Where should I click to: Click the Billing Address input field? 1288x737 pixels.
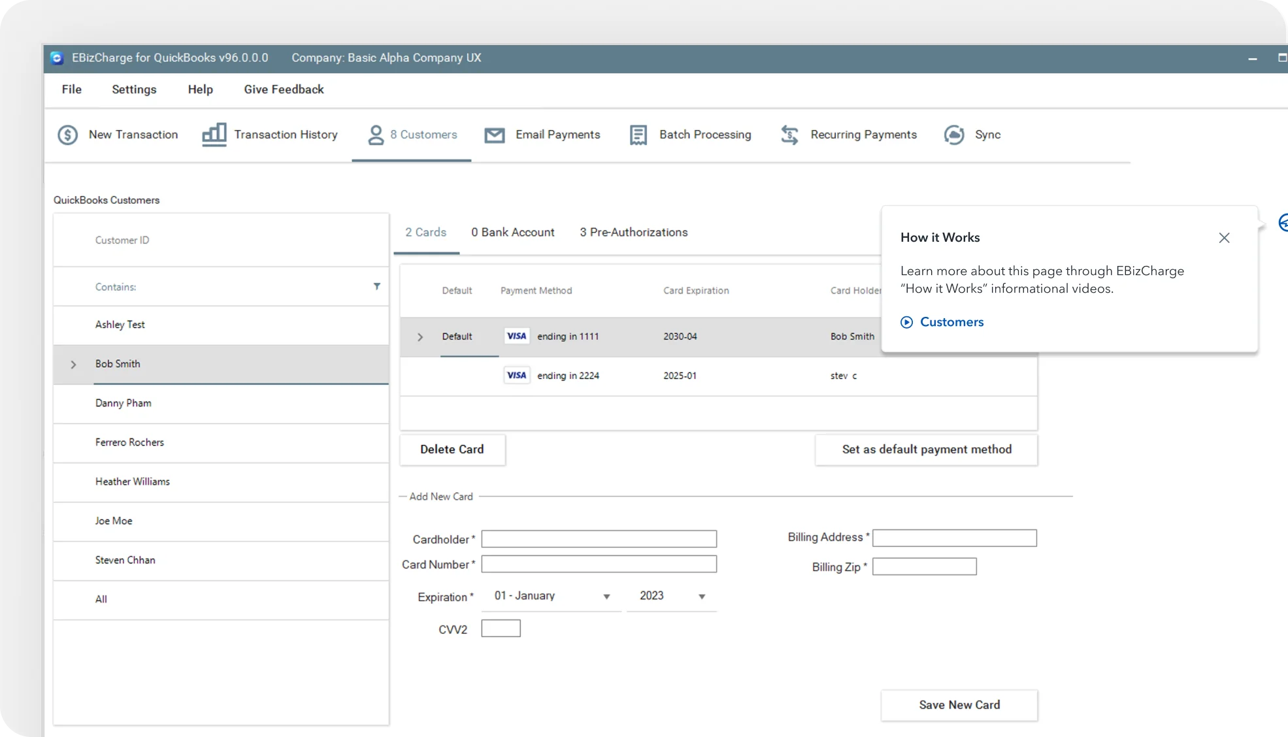[x=955, y=538]
